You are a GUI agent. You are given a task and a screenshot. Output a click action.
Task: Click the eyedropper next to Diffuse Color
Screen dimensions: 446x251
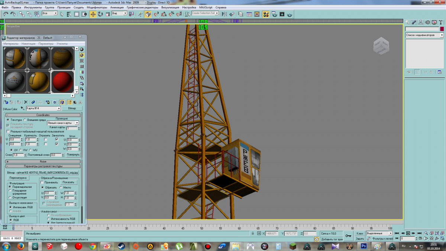(22, 108)
